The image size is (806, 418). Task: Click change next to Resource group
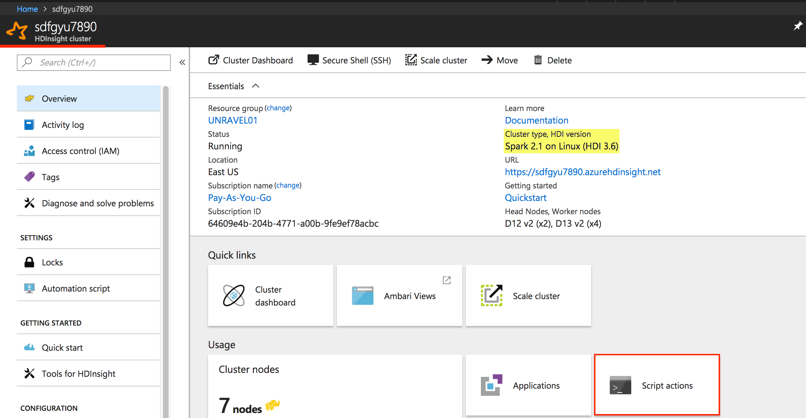click(278, 108)
